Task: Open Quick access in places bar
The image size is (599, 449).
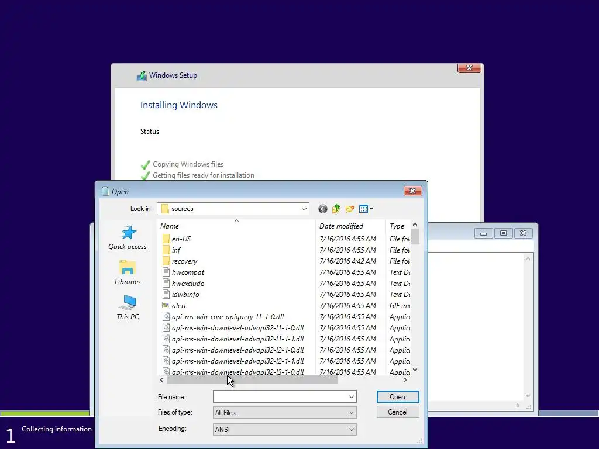Action: (128, 237)
